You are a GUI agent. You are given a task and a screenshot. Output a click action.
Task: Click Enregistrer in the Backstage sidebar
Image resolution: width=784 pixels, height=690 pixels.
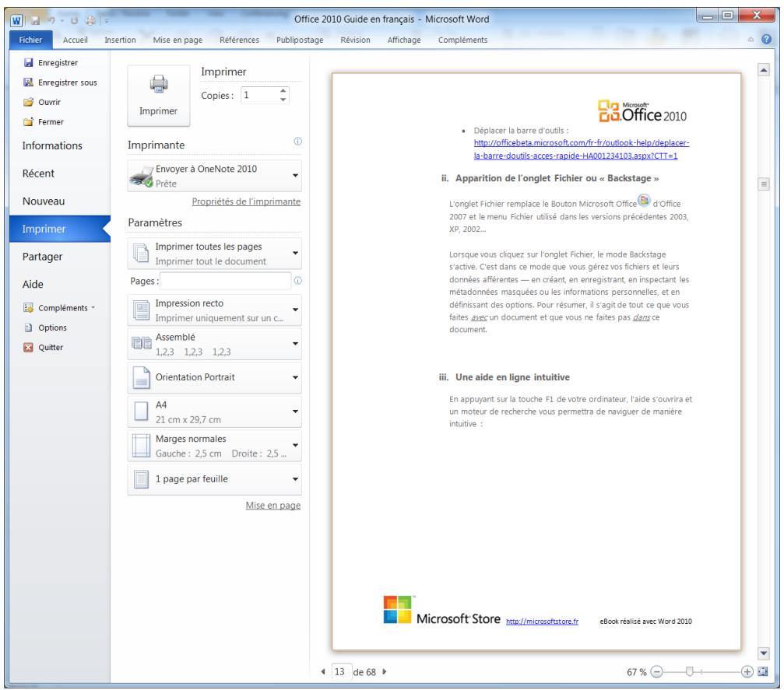click(x=51, y=62)
